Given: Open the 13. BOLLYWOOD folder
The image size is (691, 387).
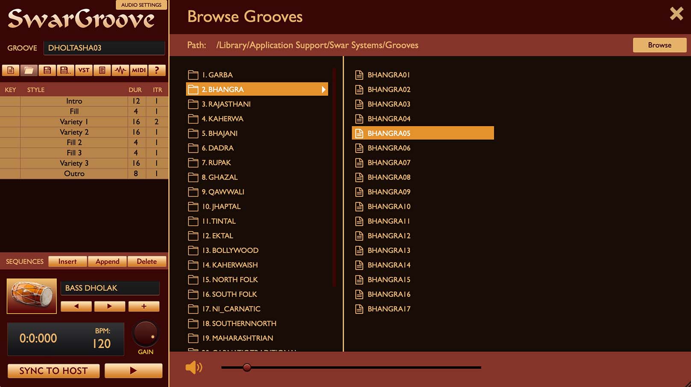Looking at the screenshot, I should [230, 250].
